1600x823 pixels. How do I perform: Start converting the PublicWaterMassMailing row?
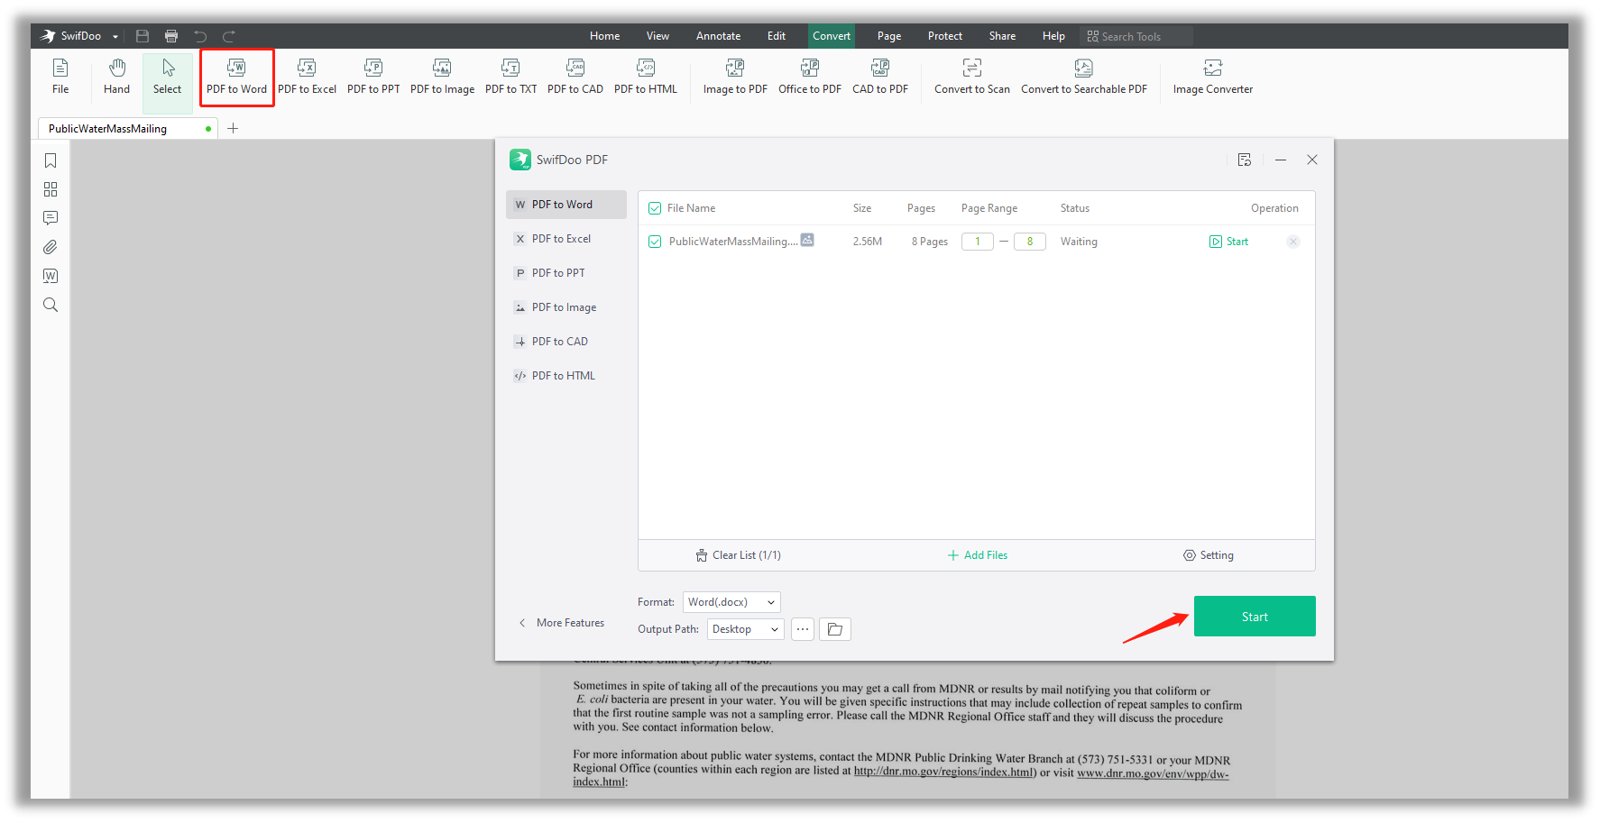pyautogui.click(x=1229, y=242)
